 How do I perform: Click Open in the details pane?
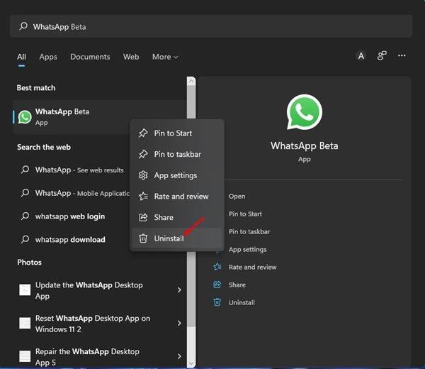(x=237, y=197)
